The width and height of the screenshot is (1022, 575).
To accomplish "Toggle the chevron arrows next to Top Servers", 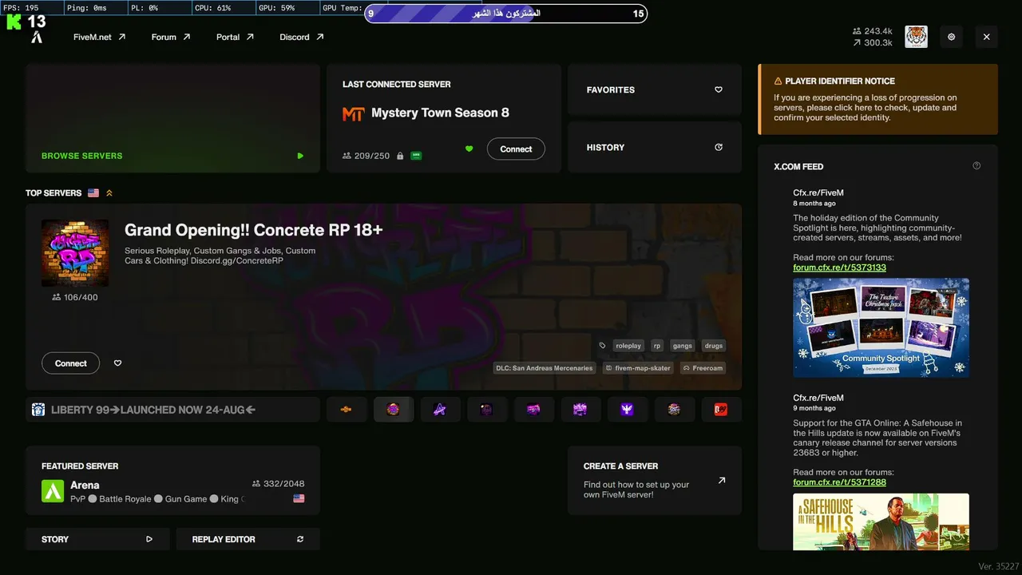I will 109,193.
